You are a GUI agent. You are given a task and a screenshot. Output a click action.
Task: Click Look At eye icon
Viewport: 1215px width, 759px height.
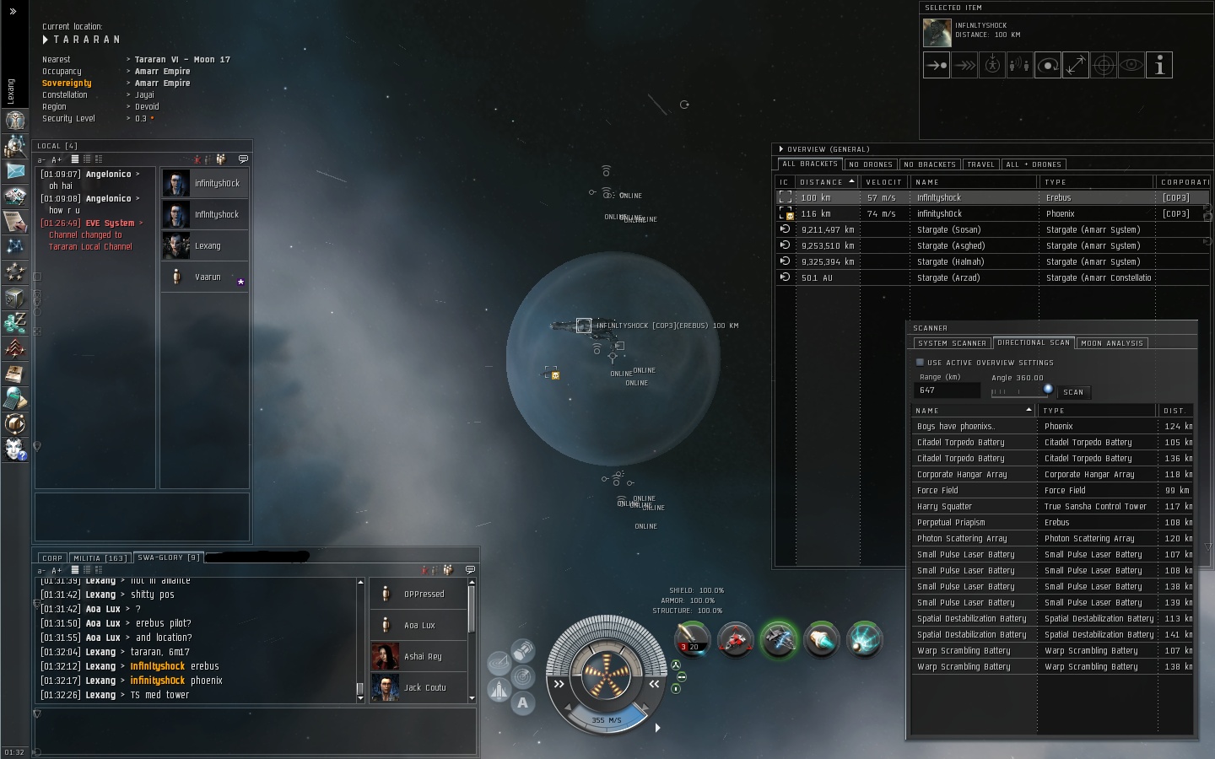[x=1131, y=65]
